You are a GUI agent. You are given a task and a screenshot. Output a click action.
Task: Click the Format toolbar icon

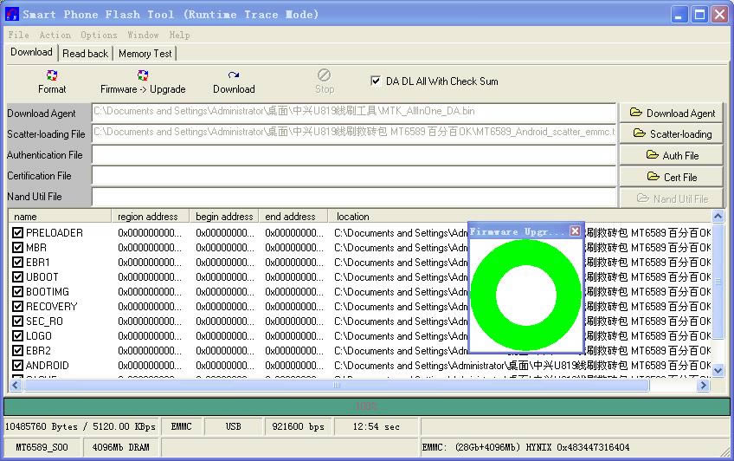(x=52, y=76)
